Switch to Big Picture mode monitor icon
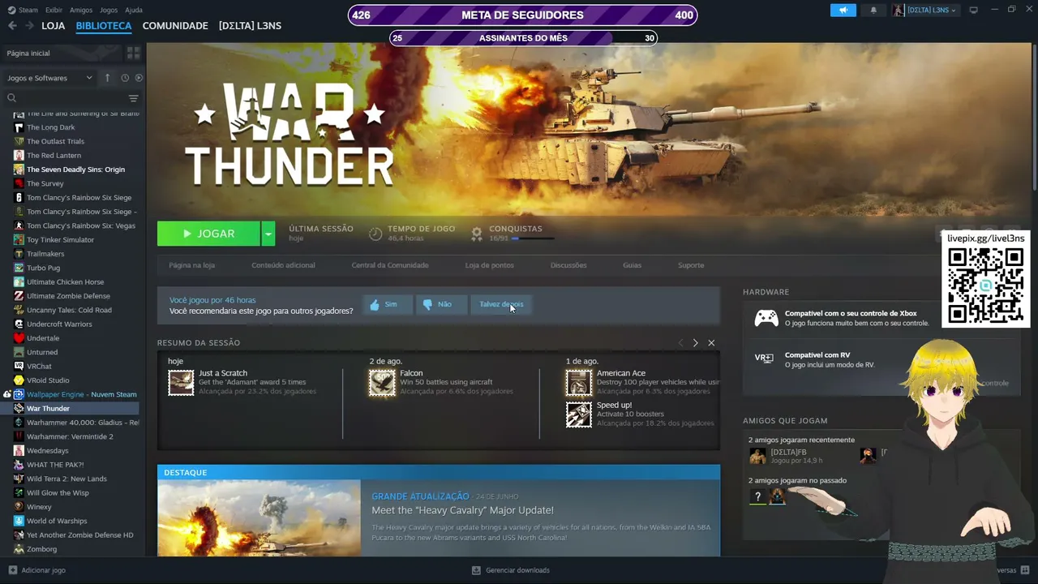The height and width of the screenshot is (584, 1038). [x=973, y=10]
